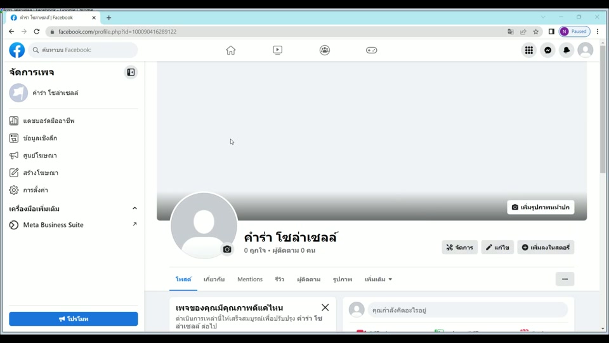
Task: Switch to the เกี่ยวกับ about tab
Action: click(x=214, y=279)
